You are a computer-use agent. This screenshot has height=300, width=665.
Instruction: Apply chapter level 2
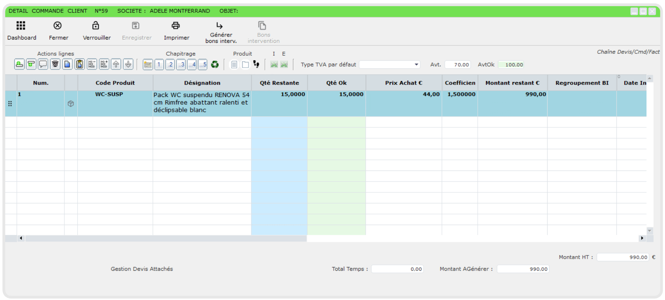point(170,65)
